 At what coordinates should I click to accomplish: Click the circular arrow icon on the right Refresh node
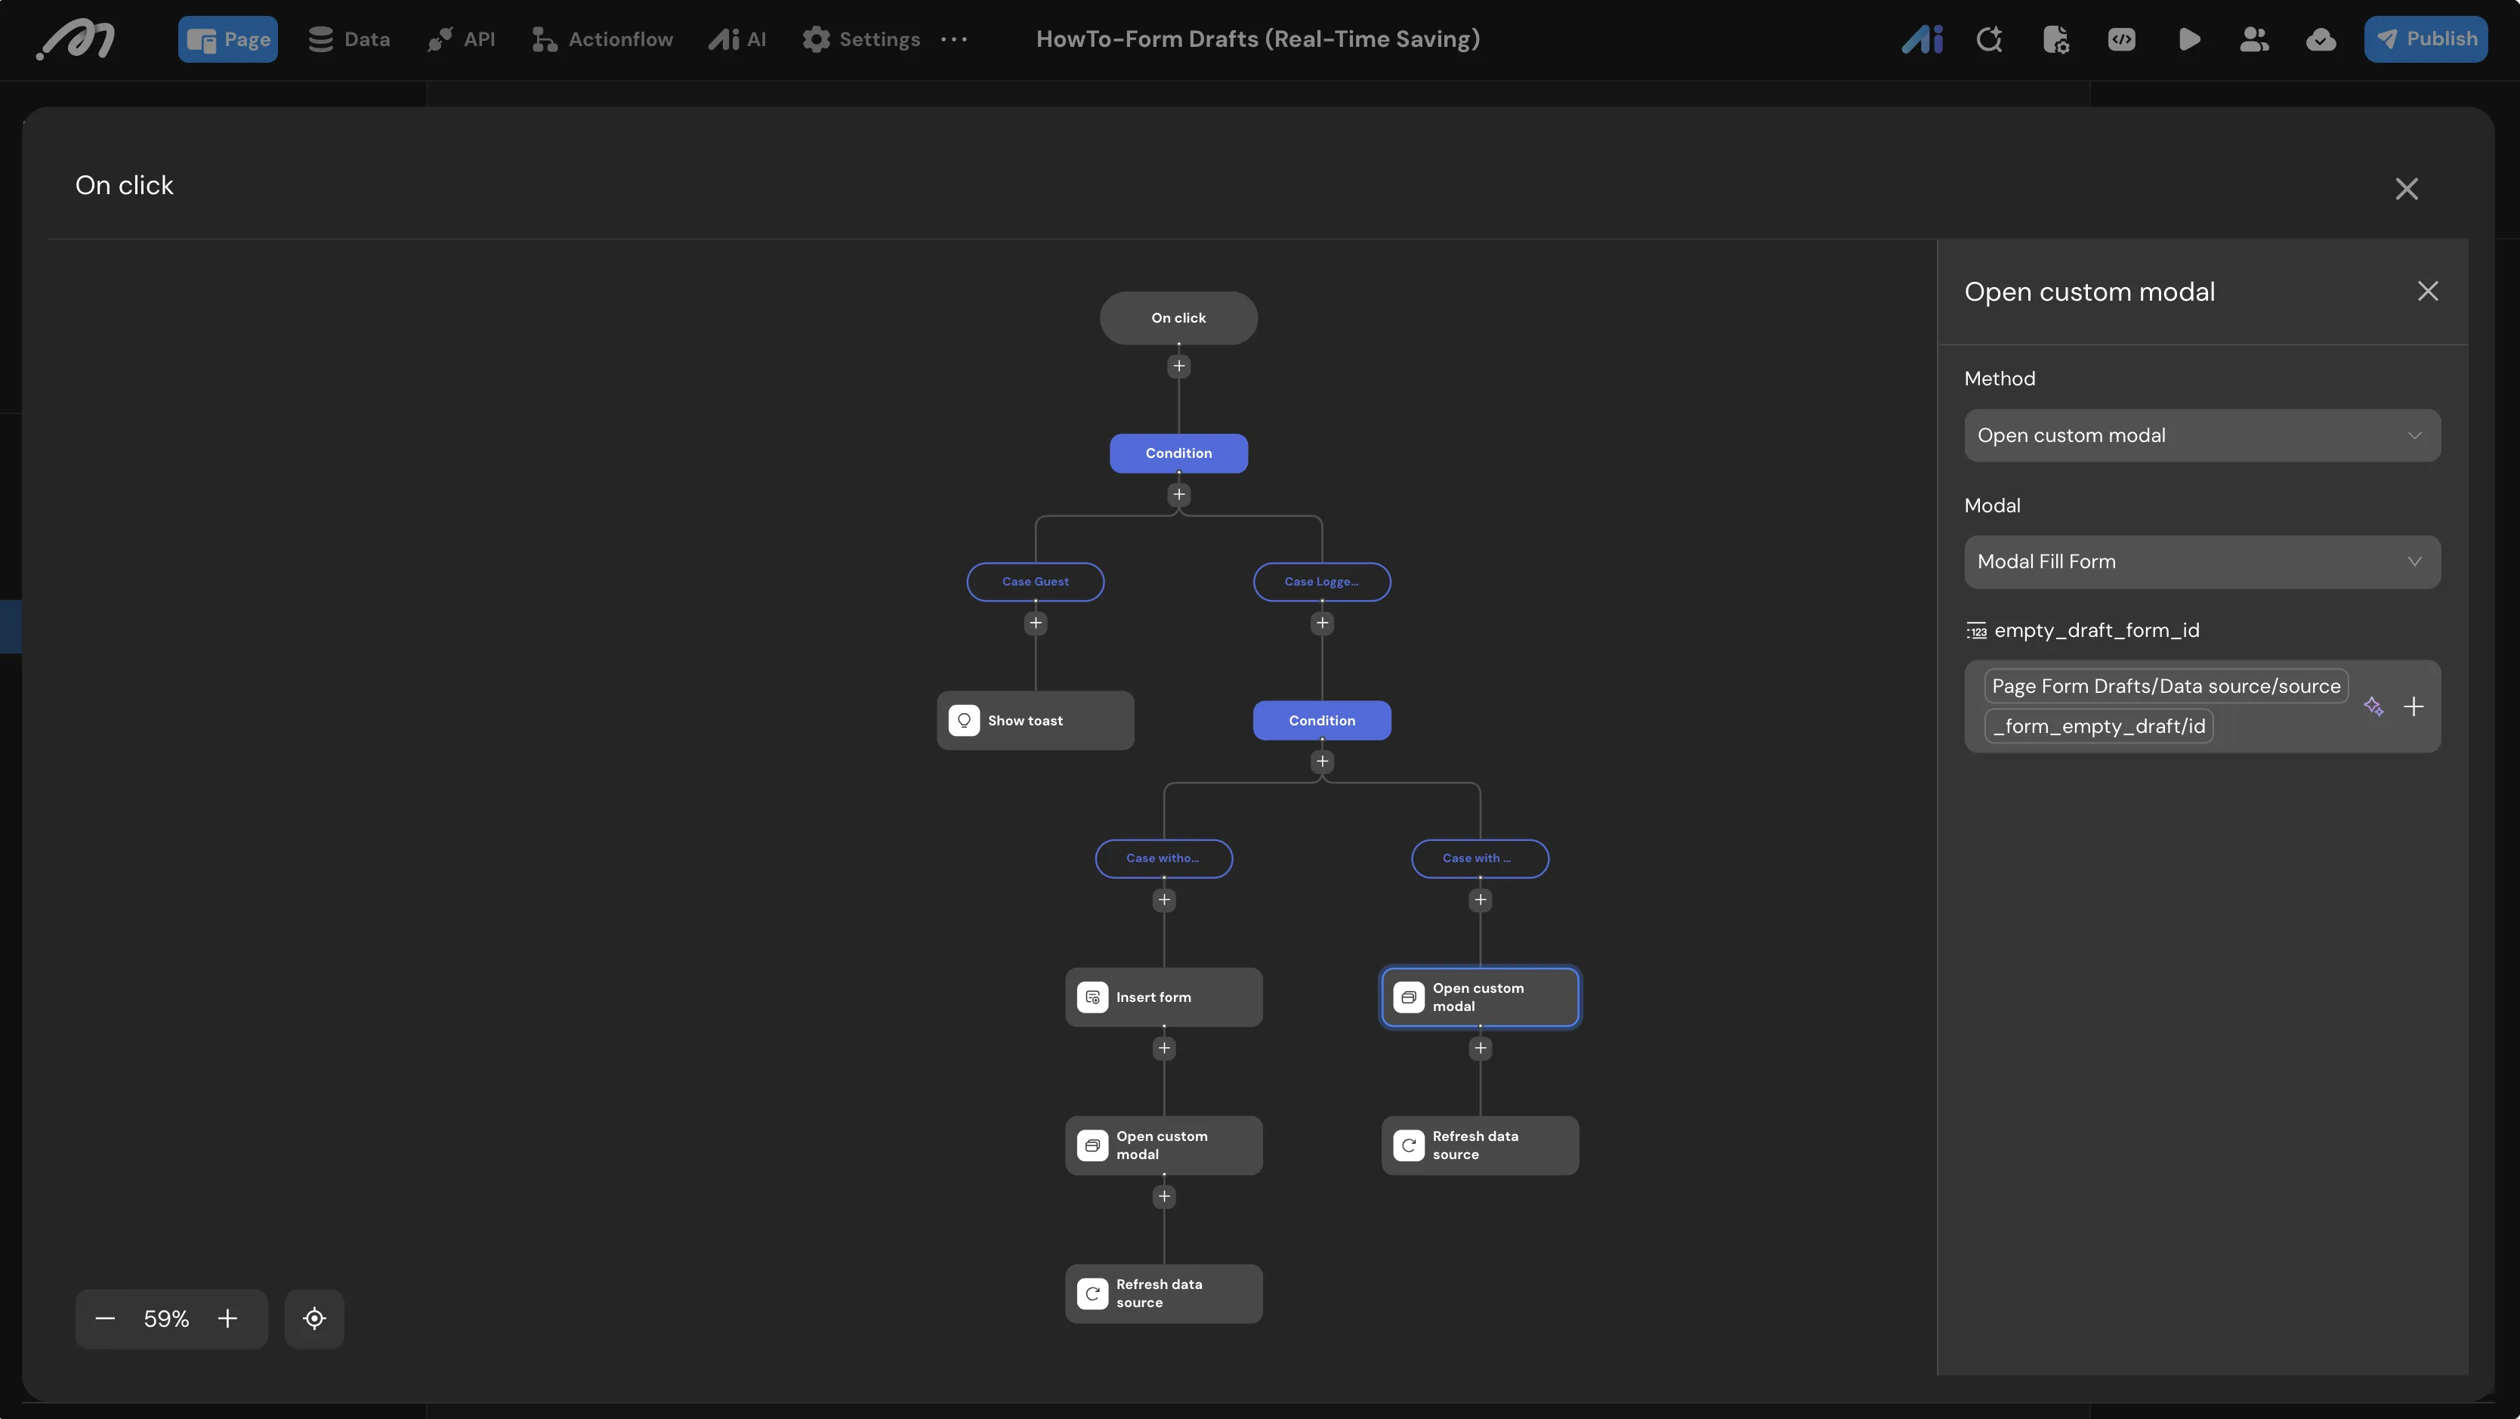point(1408,1145)
